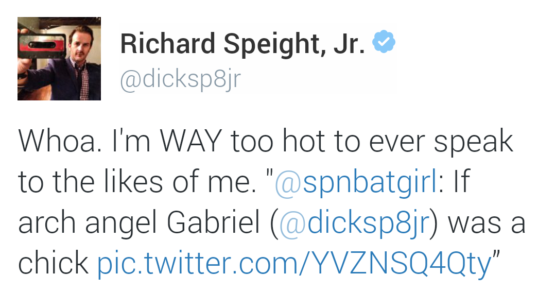Open the Richard Speight, Jr. display name
555x292 pixels.
(x=242, y=43)
